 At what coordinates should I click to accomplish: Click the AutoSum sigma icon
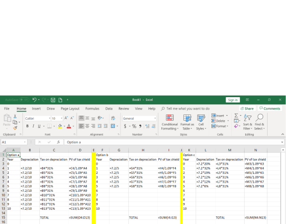click(236, 116)
